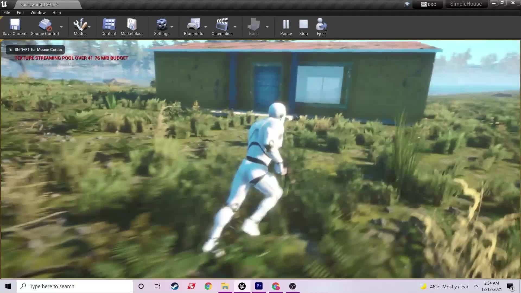The height and width of the screenshot is (293, 521).
Task: Open the Window menu
Action: [x=38, y=13]
